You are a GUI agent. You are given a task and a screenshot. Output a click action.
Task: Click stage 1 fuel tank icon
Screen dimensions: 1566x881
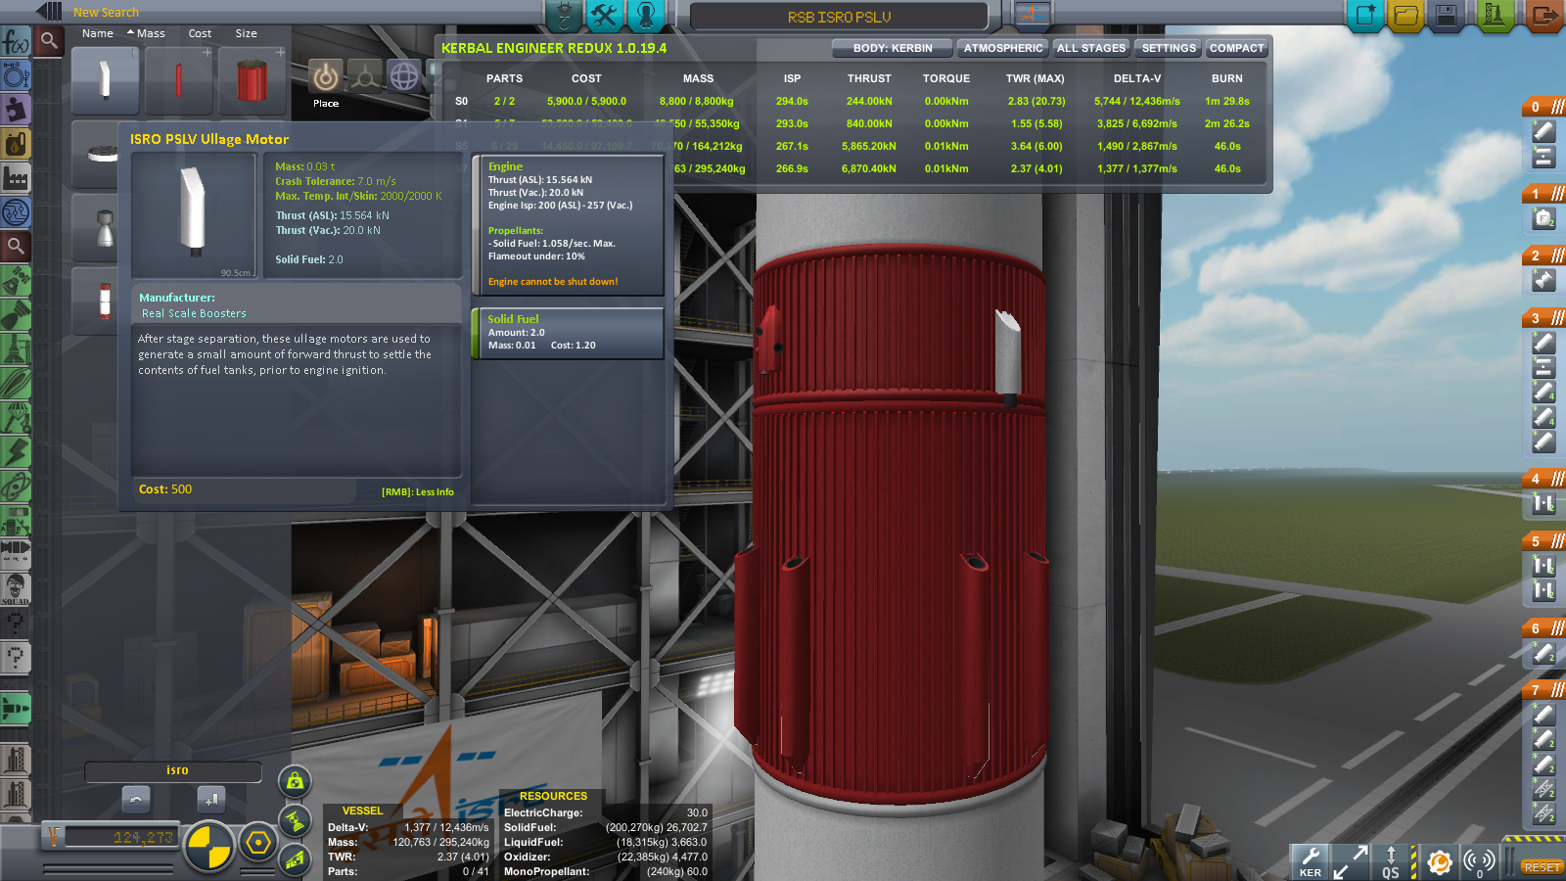pyautogui.click(x=1543, y=219)
